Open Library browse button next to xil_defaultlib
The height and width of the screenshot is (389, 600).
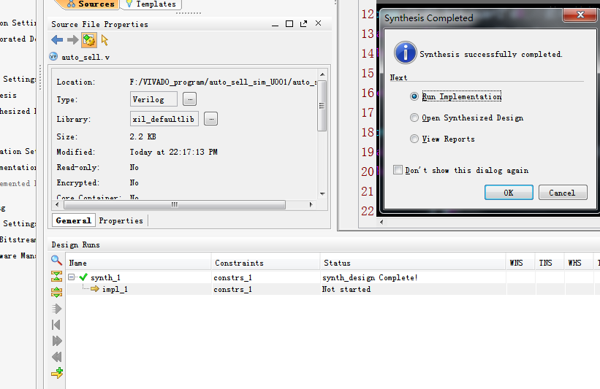[x=211, y=119]
